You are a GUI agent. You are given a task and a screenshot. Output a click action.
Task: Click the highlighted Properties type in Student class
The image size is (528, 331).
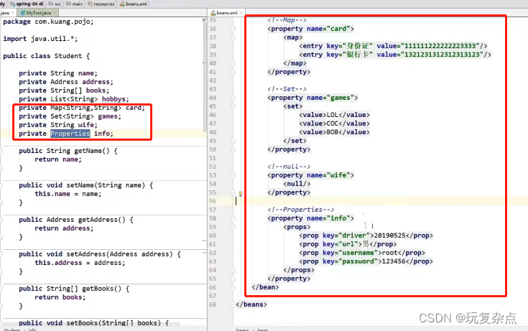pos(70,134)
